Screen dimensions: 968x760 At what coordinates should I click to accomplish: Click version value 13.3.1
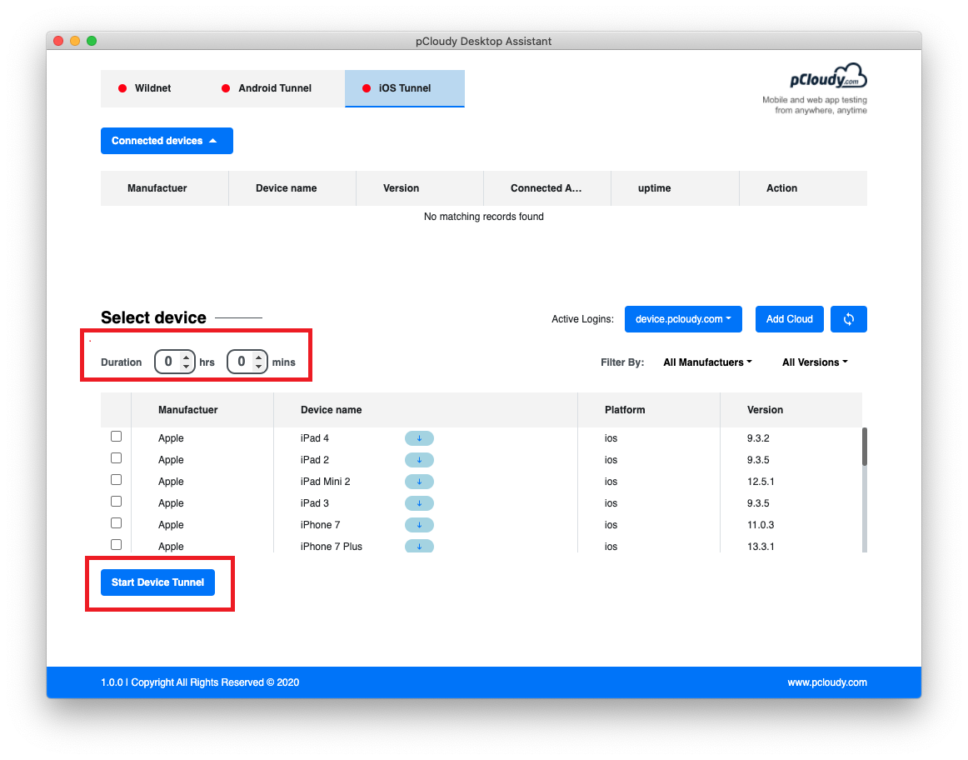pyautogui.click(x=761, y=547)
